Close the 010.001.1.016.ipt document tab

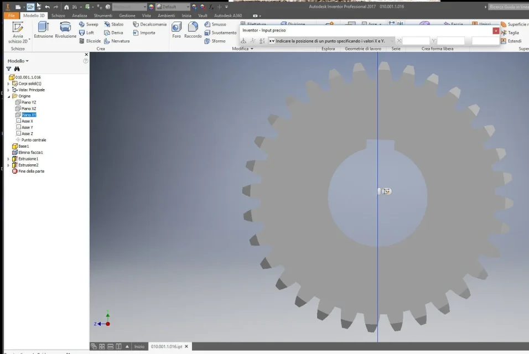click(x=186, y=347)
